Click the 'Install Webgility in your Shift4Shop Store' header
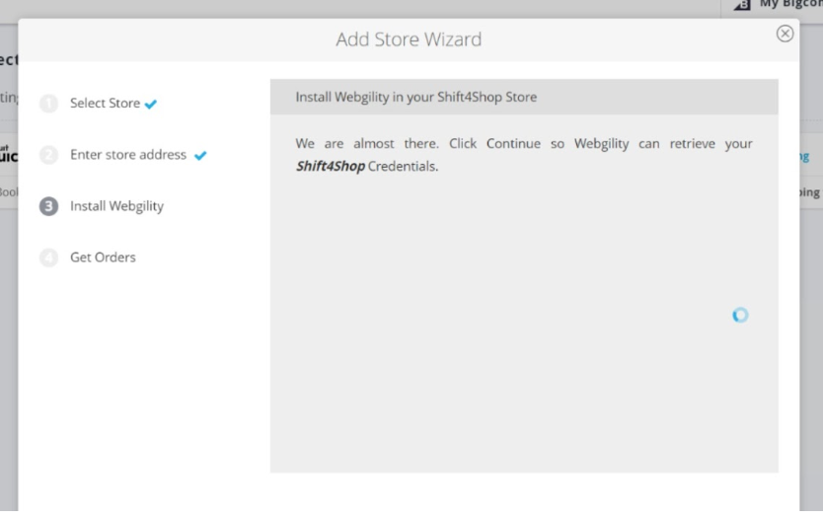 click(524, 97)
